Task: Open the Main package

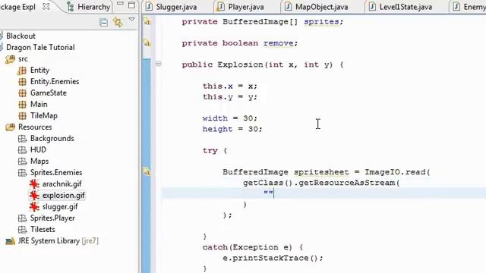Action: 39,105
